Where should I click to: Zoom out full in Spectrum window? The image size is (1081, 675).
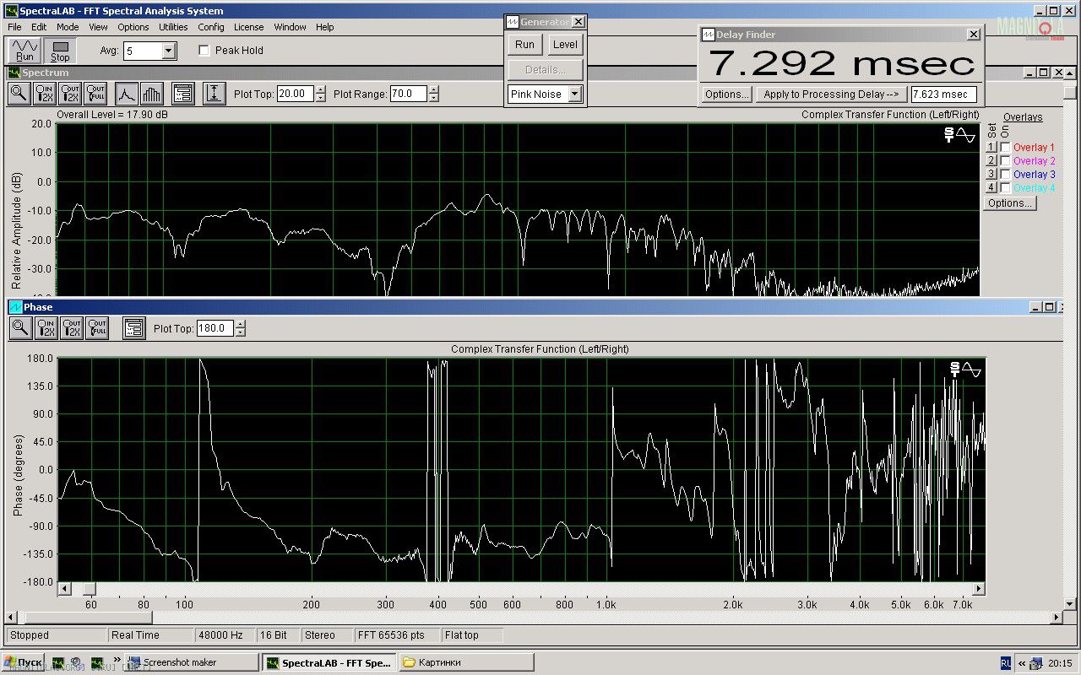[95, 94]
